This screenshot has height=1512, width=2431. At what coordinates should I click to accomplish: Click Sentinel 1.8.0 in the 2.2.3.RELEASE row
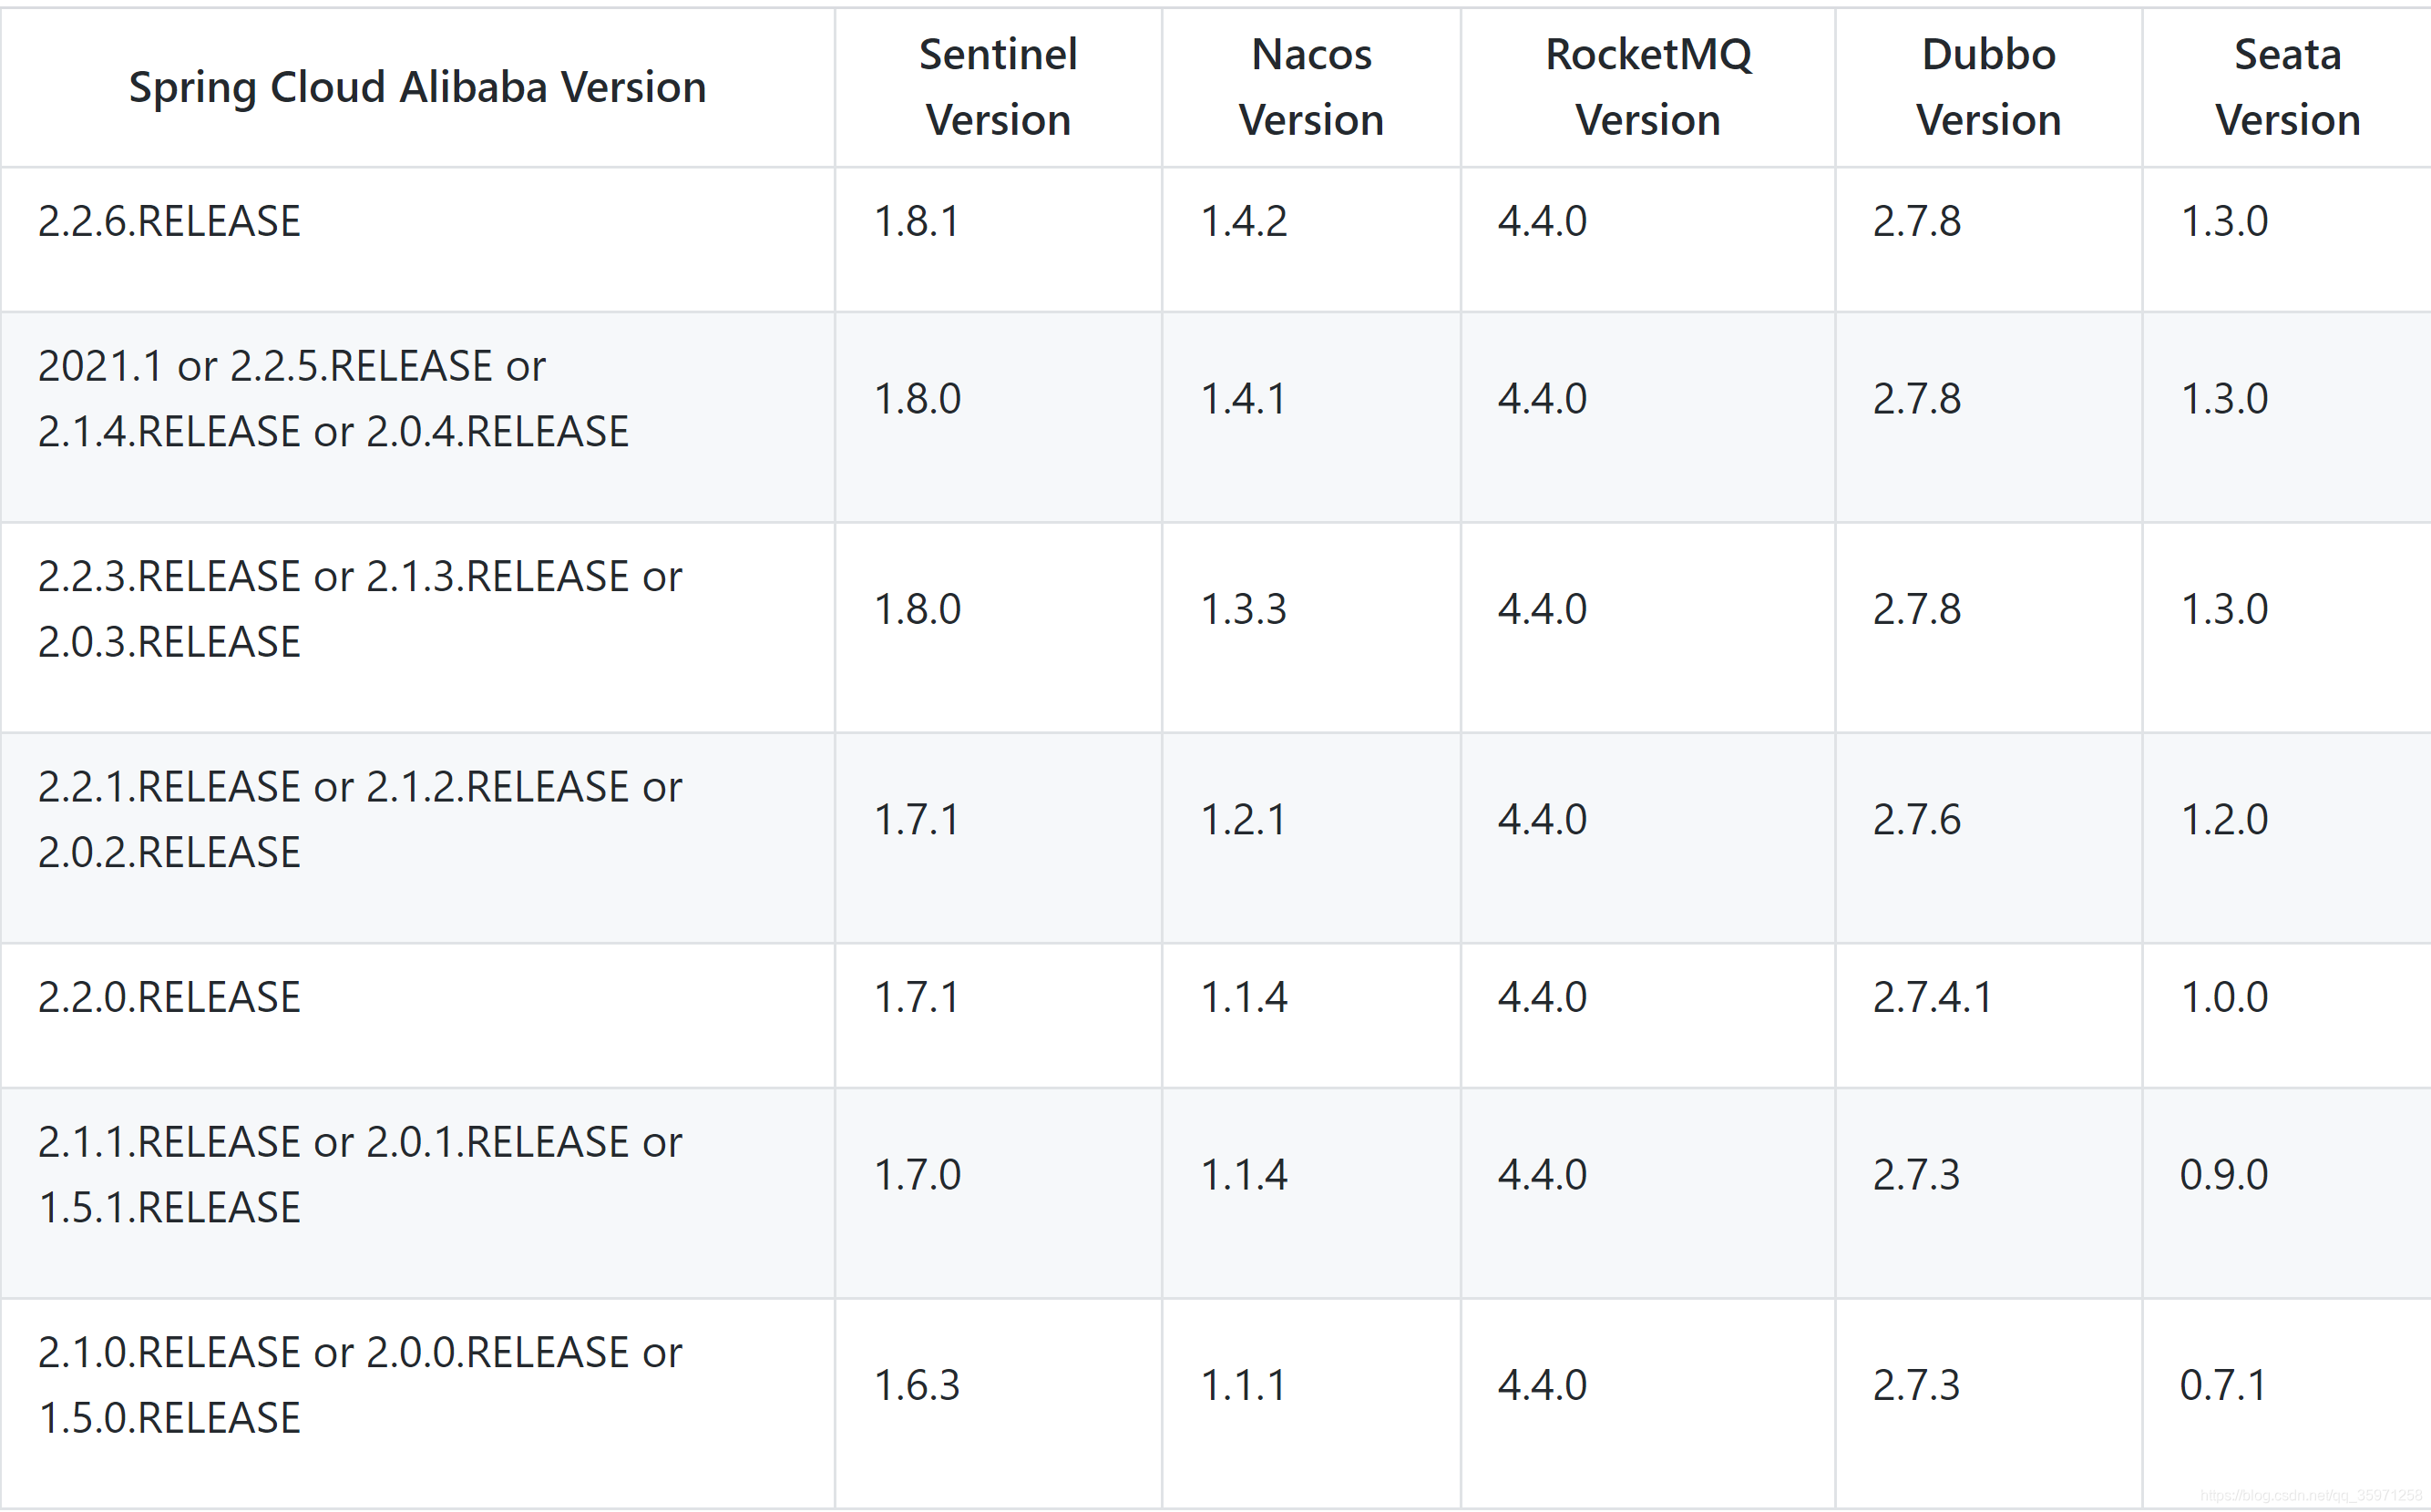(x=918, y=609)
